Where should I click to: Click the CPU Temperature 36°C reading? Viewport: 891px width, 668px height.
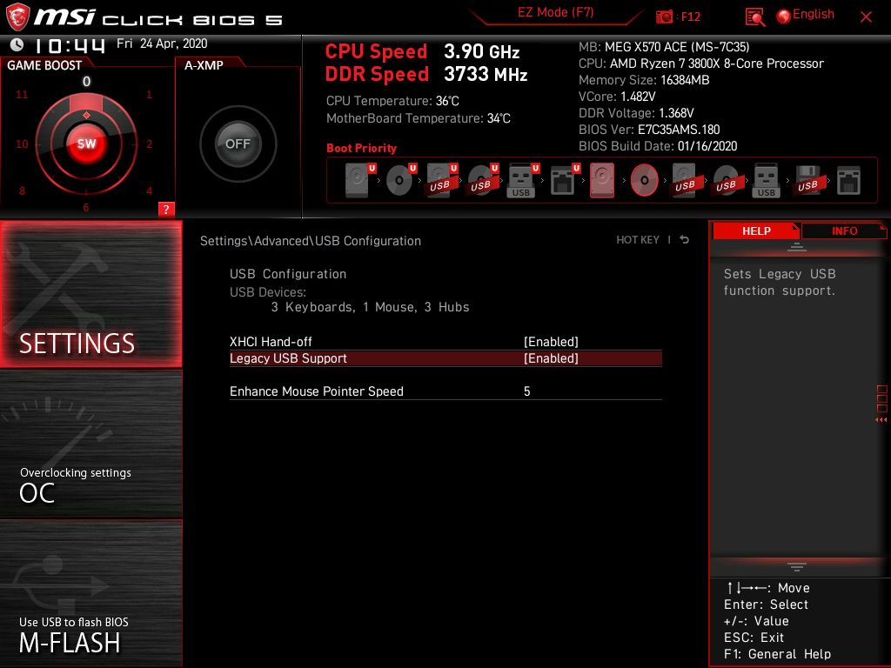point(392,101)
